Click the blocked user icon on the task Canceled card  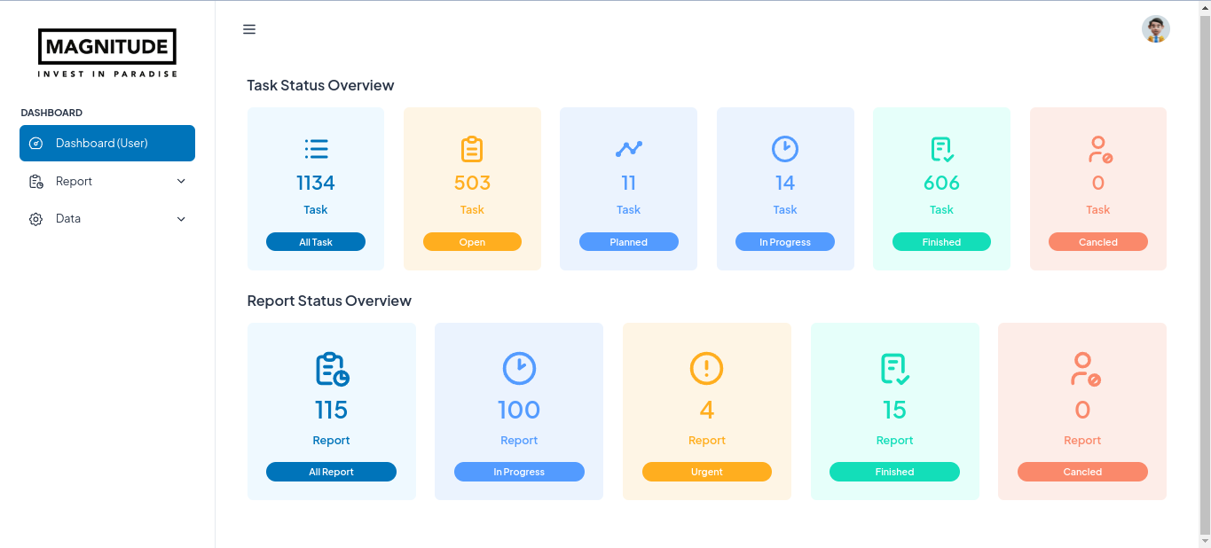1099,149
